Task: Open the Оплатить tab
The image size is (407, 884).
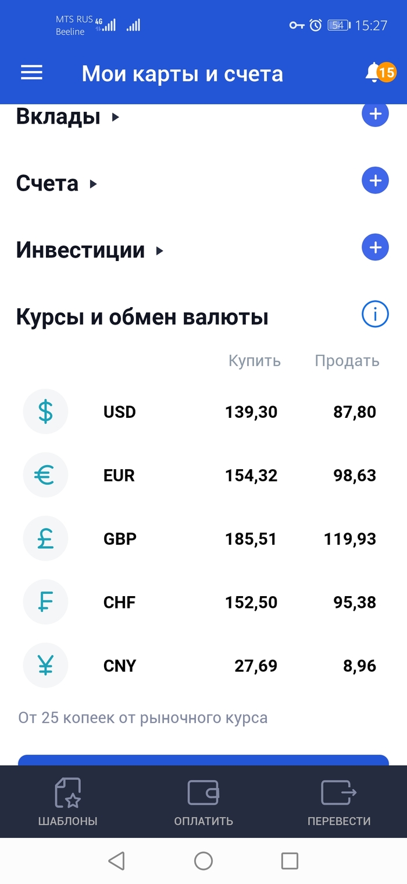Action: [203, 802]
